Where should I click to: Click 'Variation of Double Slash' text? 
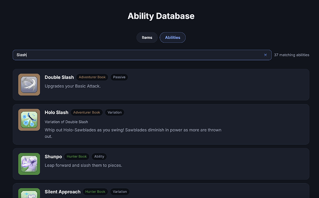pos(66,122)
